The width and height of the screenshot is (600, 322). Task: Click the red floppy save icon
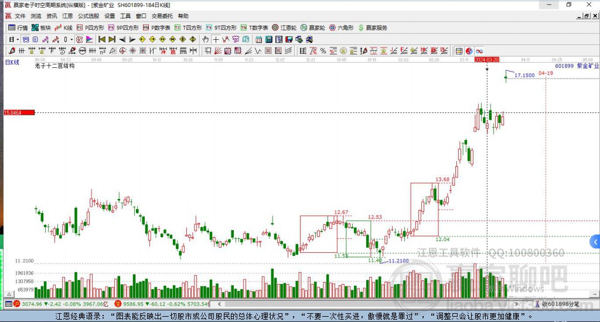[x=289, y=39]
